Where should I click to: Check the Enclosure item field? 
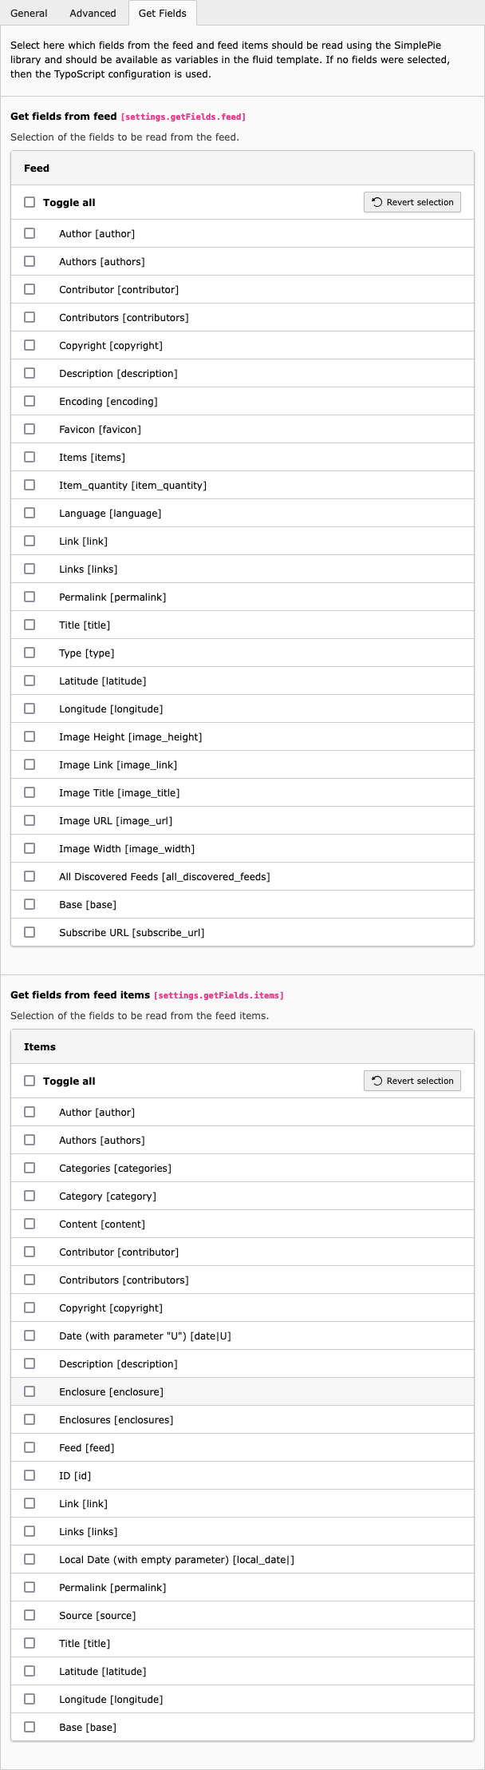tap(30, 1391)
